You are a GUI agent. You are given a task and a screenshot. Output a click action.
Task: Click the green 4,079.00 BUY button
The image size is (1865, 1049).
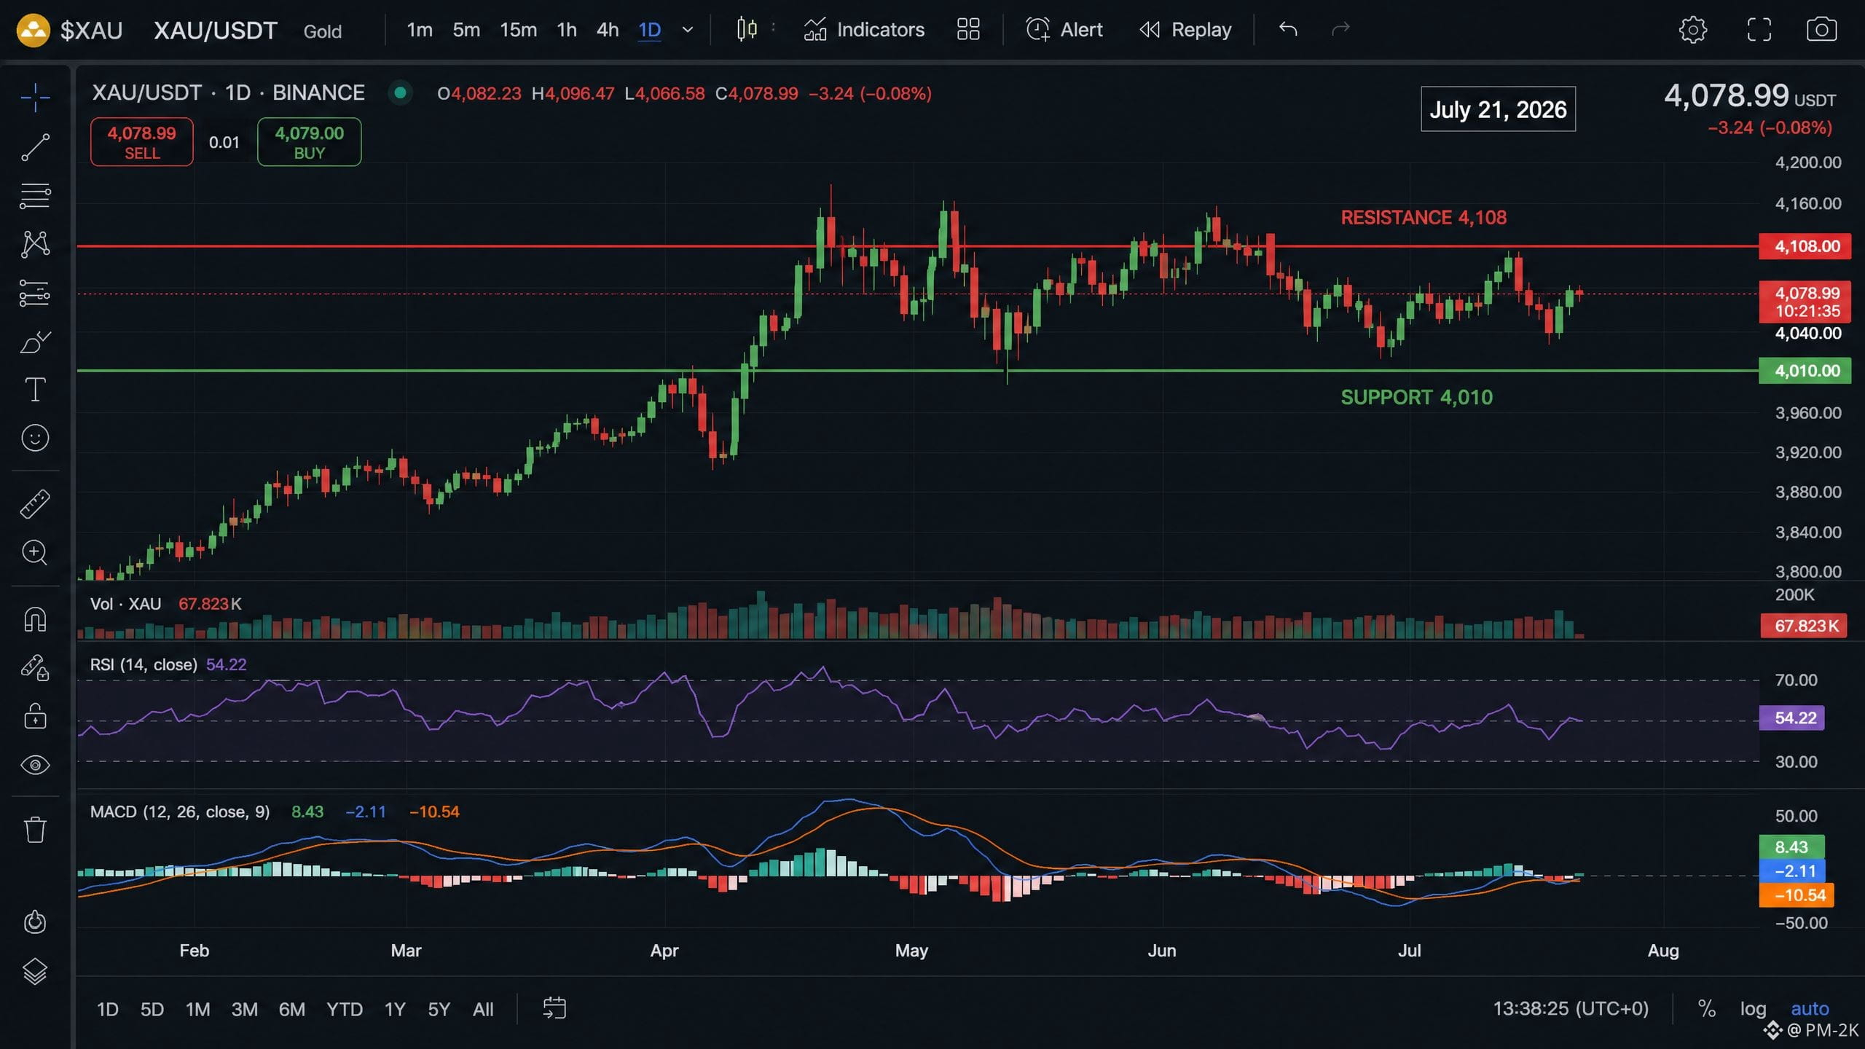point(309,142)
